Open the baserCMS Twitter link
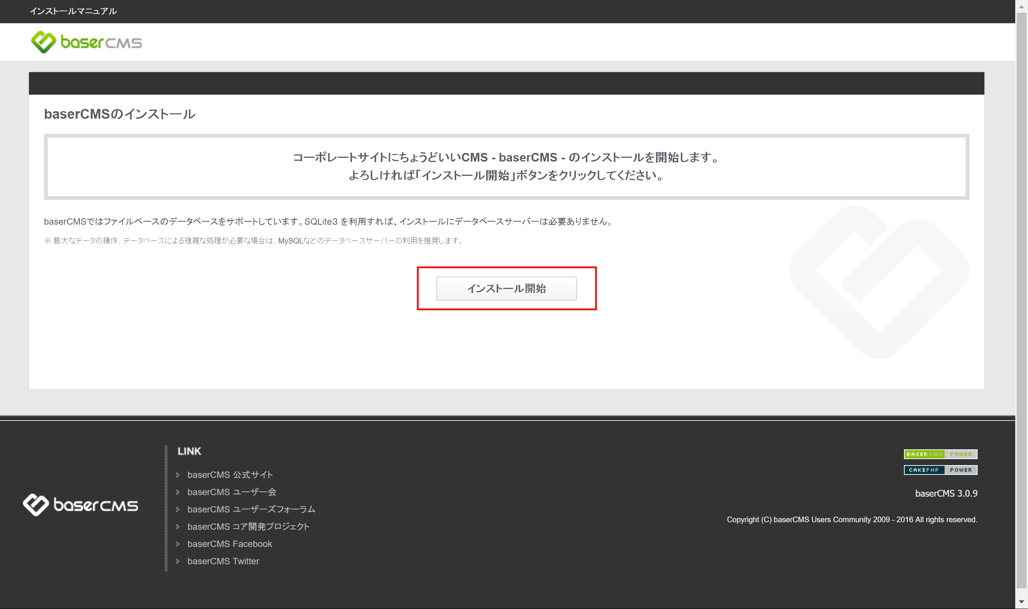 223,561
